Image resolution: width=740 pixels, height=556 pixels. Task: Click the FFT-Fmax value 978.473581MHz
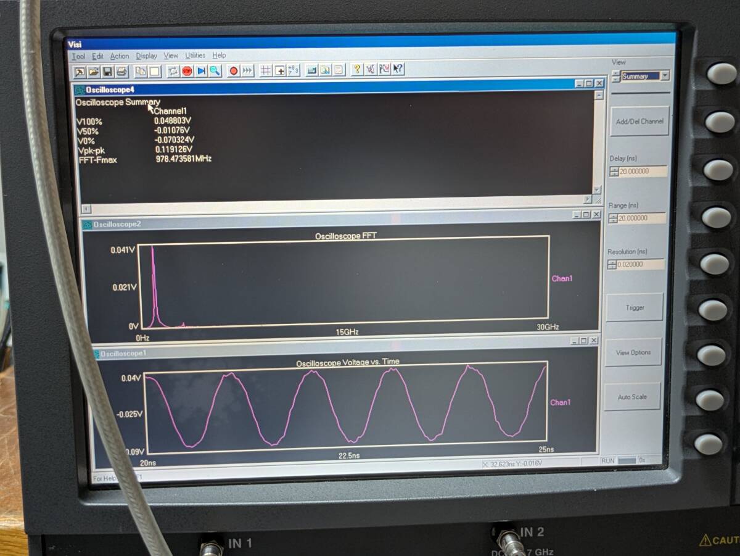point(184,159)
